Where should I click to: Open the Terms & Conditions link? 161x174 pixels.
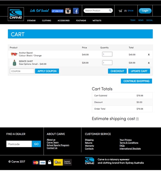[129, 143]
